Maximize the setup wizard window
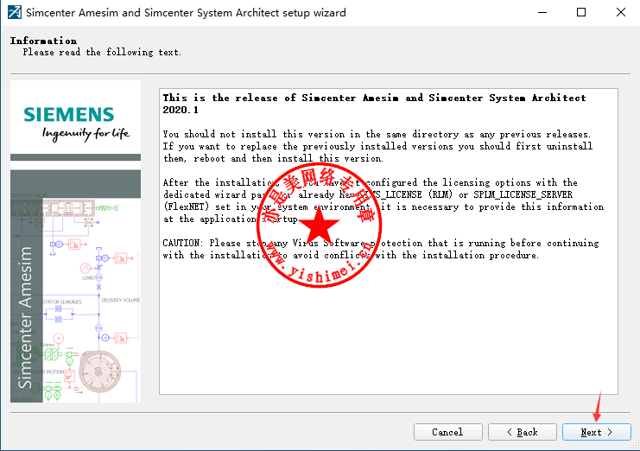Viewport: 640px width, 451px height. 581,12
